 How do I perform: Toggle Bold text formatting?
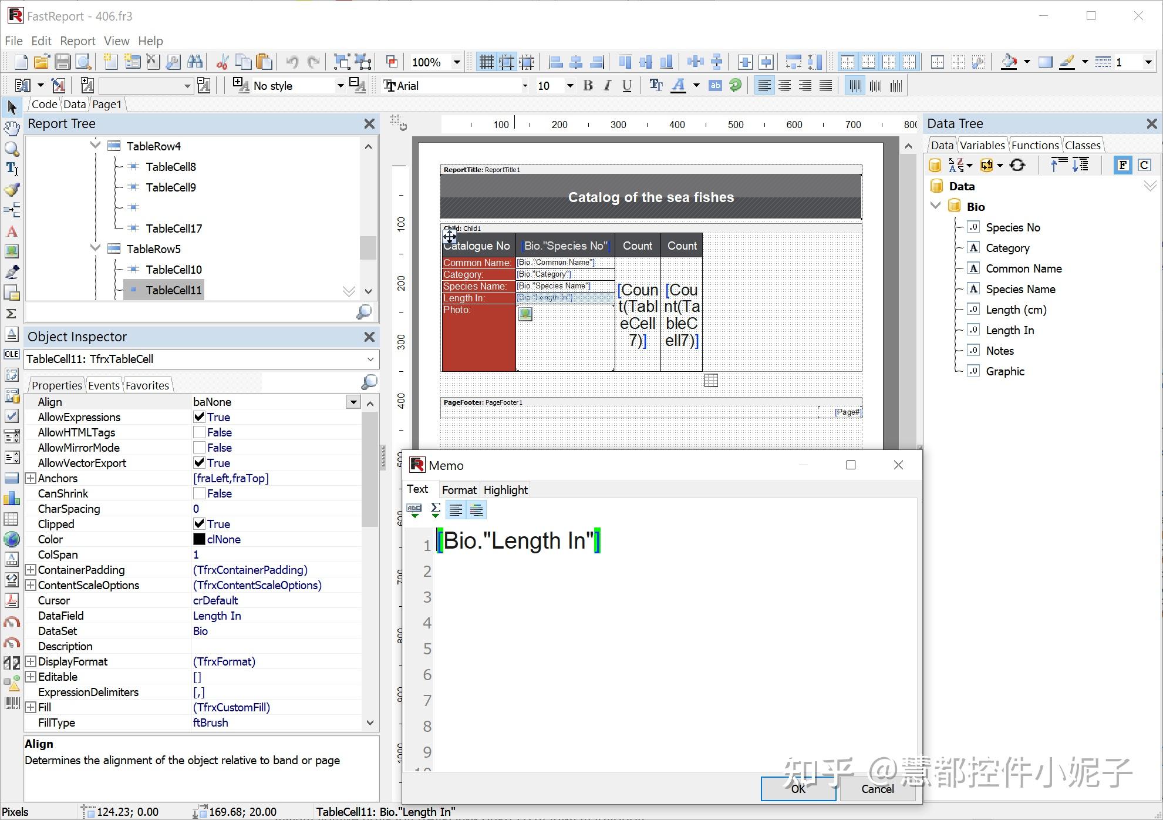(x=588, y=86)
